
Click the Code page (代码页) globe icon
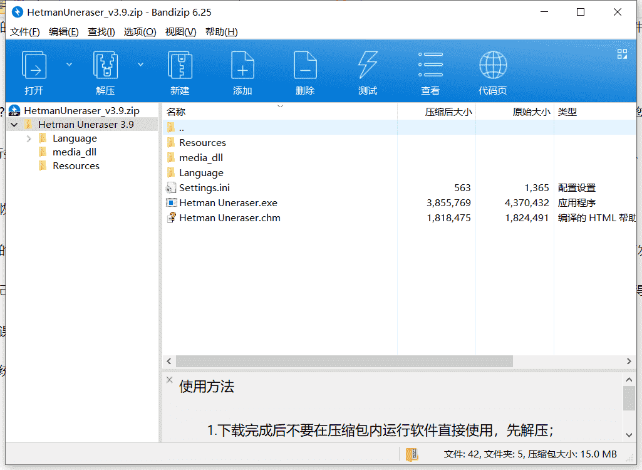(493, 65)
